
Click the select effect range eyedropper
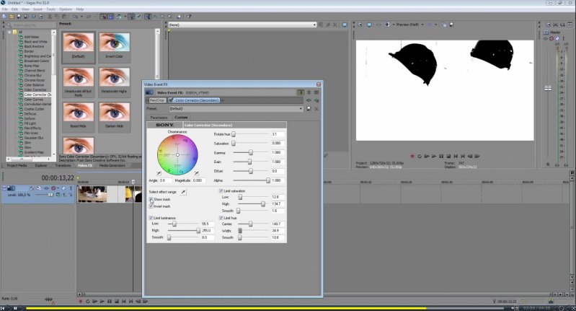pos(183,192)
